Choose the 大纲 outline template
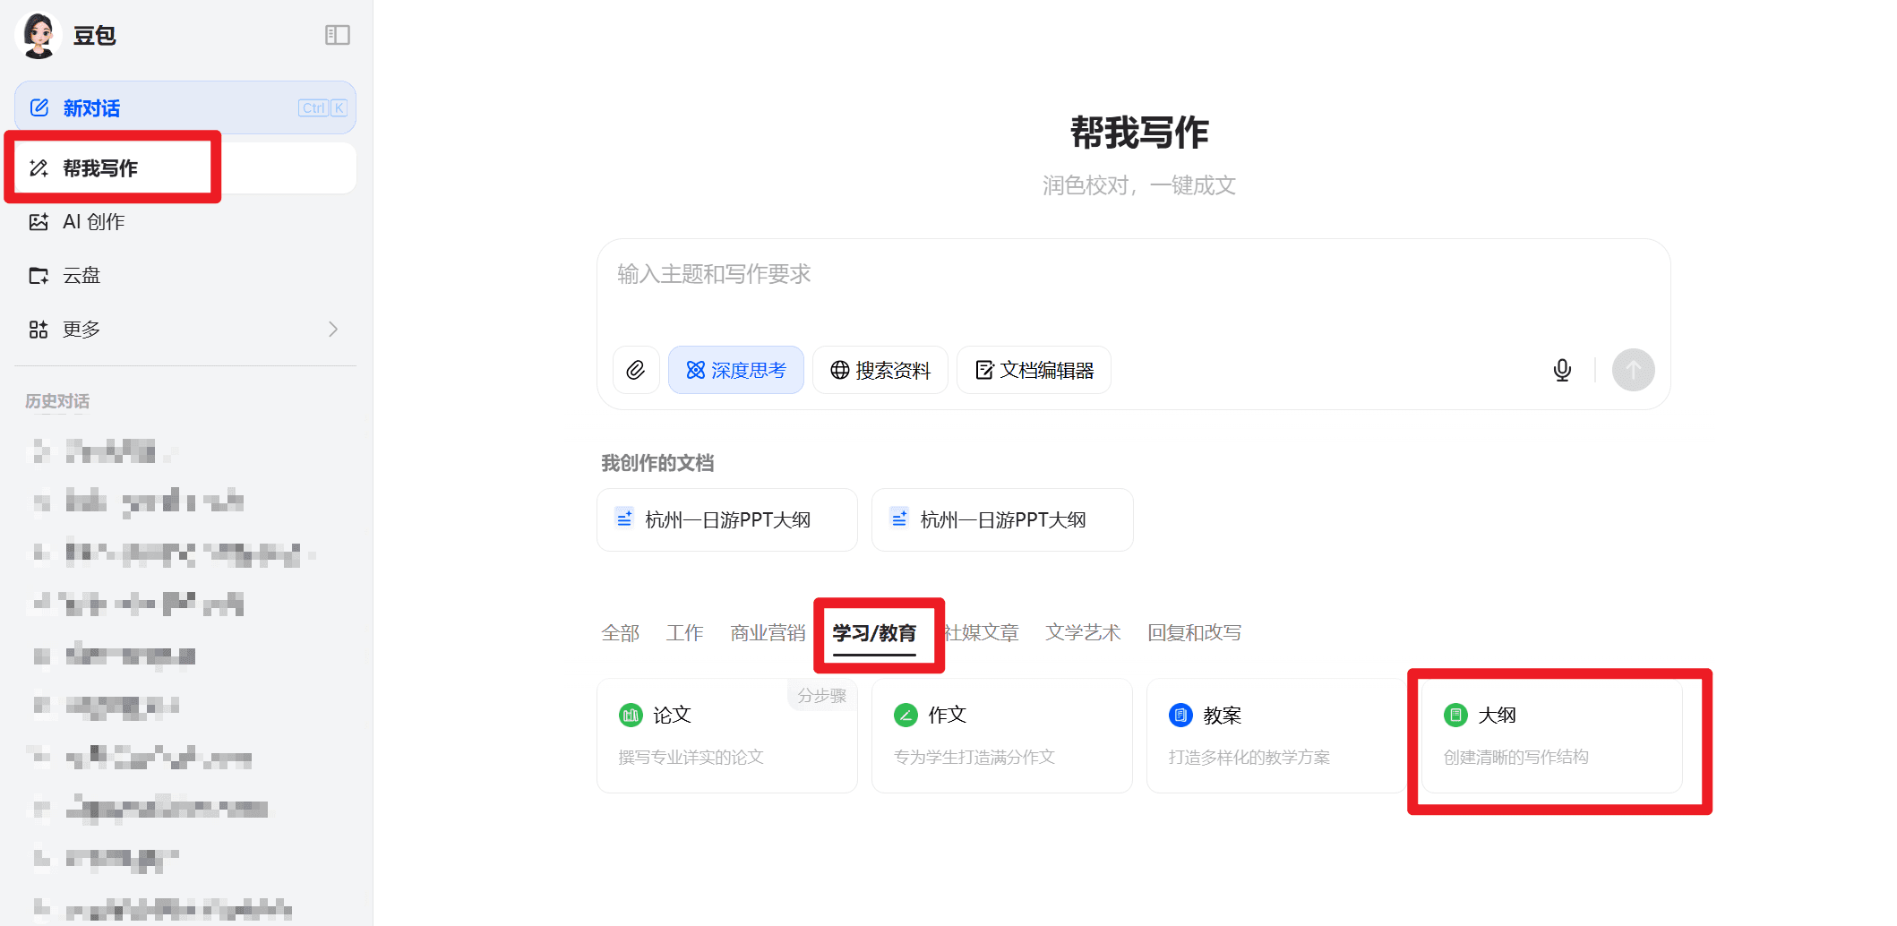The image size is (1897, 926). [x=1551, y=734]
